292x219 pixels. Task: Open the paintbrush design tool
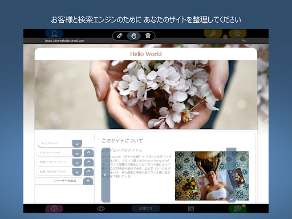click(213, 34)
